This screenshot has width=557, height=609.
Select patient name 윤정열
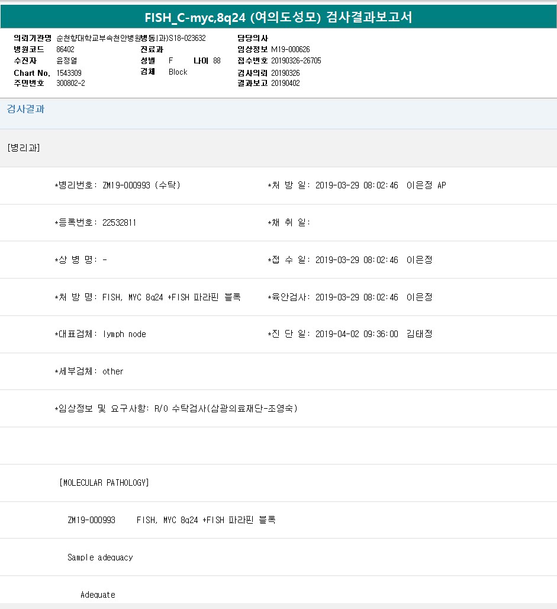[67, 60]
